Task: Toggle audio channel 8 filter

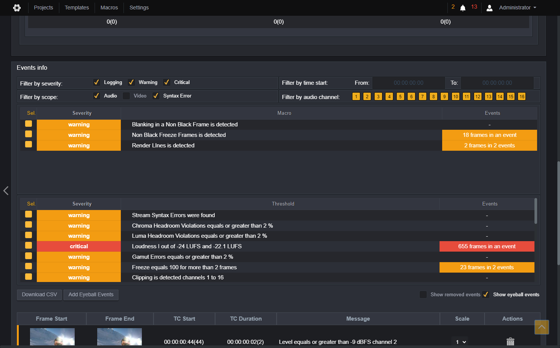Action: [434, 96]
